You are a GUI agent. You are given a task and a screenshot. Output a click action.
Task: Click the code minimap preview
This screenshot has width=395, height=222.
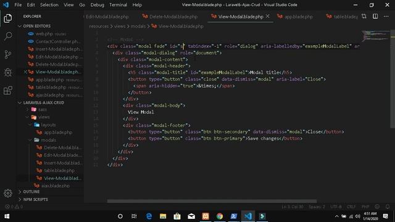pyautogui.click(x=376, y=36)
